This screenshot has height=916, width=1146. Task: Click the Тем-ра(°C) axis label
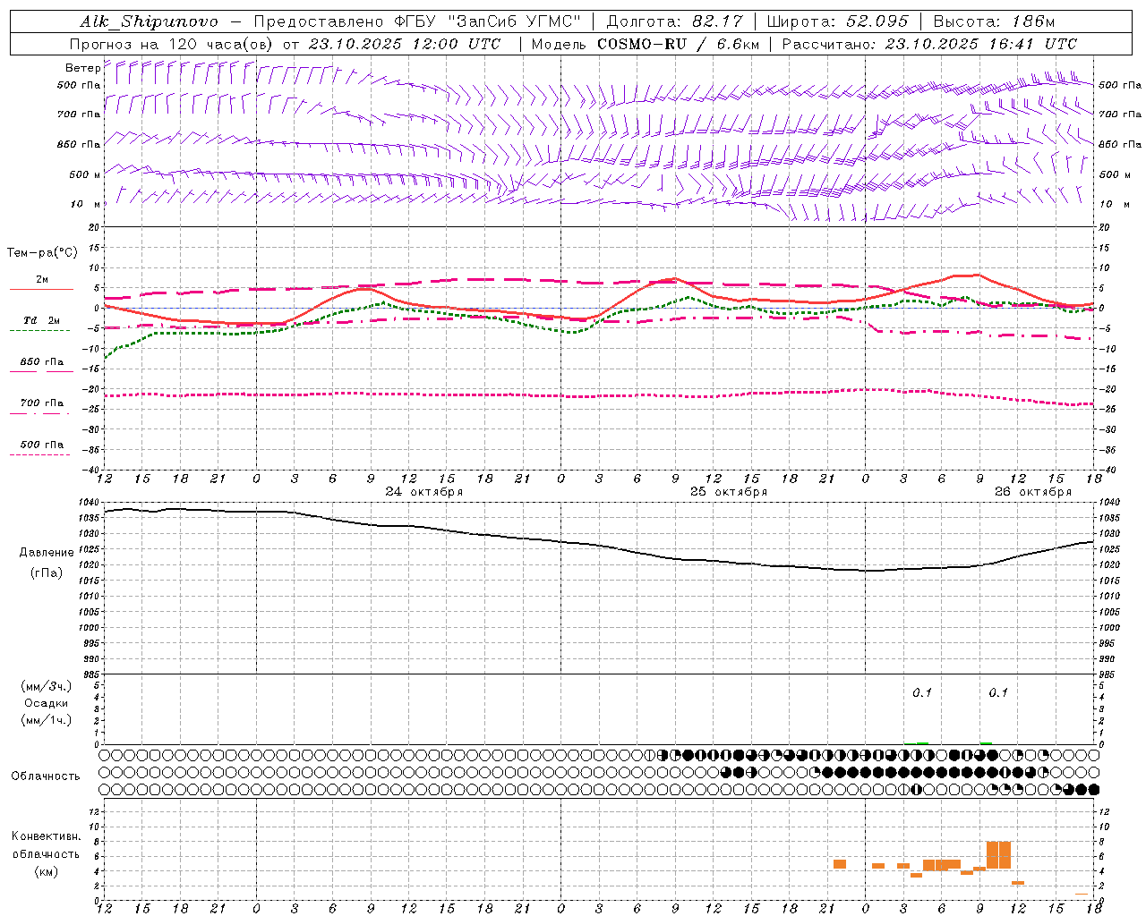tap(42, 253)
